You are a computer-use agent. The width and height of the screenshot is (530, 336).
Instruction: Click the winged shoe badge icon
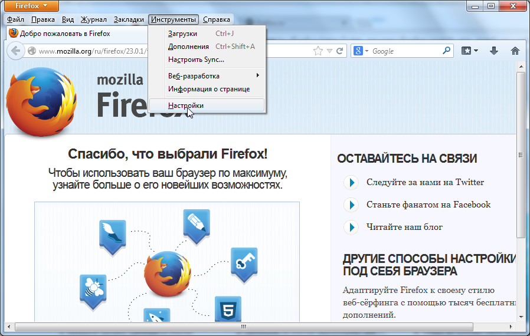click(x=113, y=238)
